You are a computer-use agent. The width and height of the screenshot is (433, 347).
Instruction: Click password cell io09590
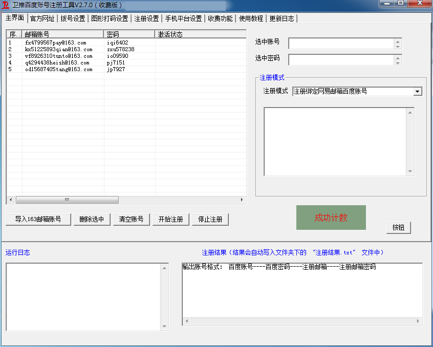pyautogui.click(x=118, y=56)
